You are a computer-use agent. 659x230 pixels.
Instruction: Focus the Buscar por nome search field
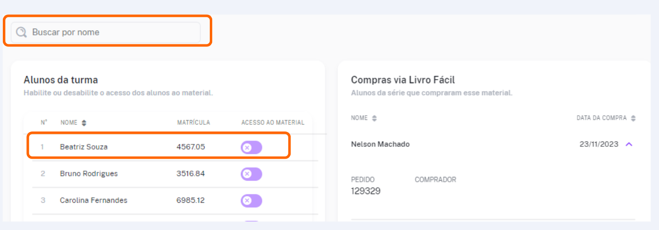point(106,33)
